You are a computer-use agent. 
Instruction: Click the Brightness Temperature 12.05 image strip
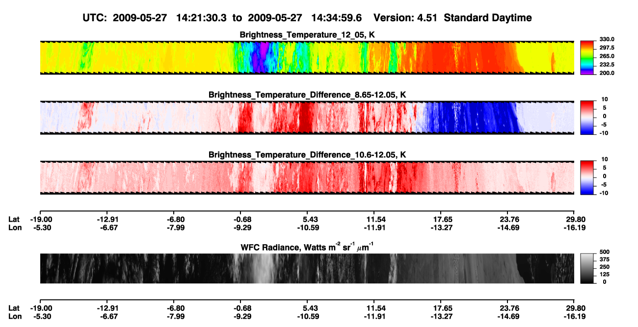[307, 57]
